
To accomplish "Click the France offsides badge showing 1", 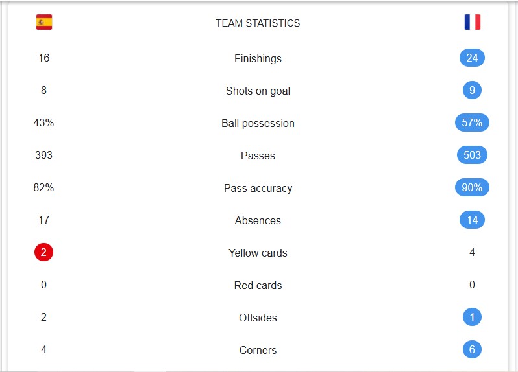I will [x=472, y=318].
